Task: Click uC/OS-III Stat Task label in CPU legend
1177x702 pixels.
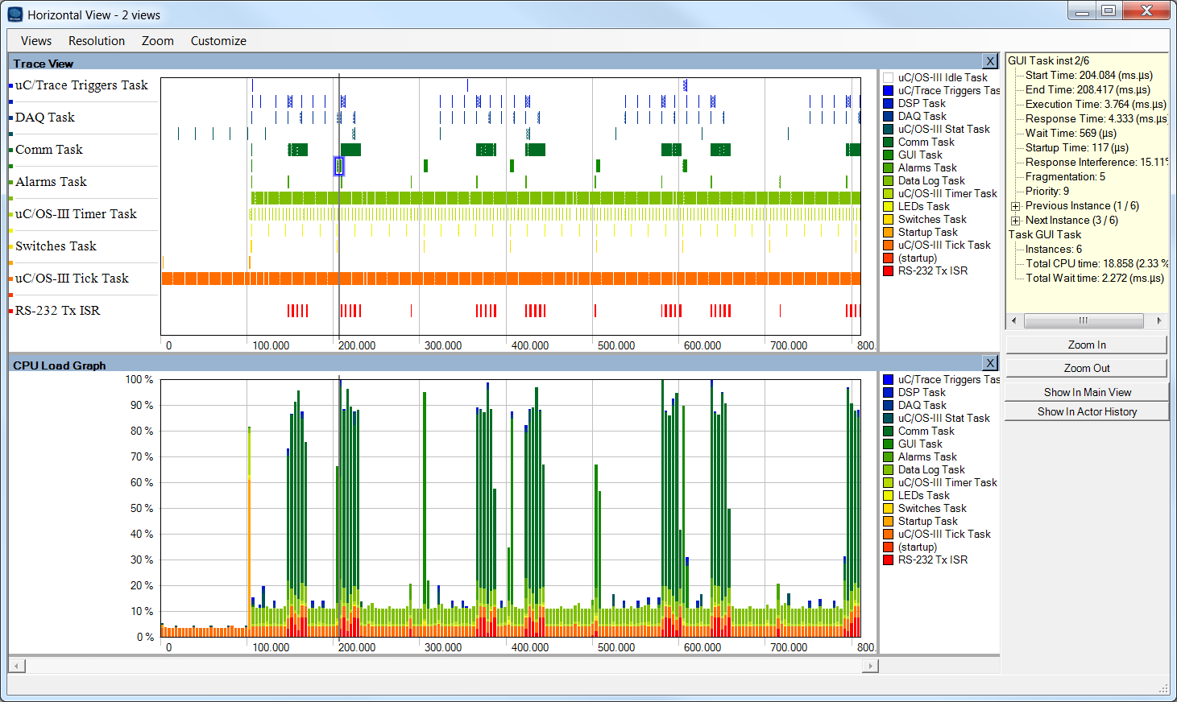Action: pos(944,419)
